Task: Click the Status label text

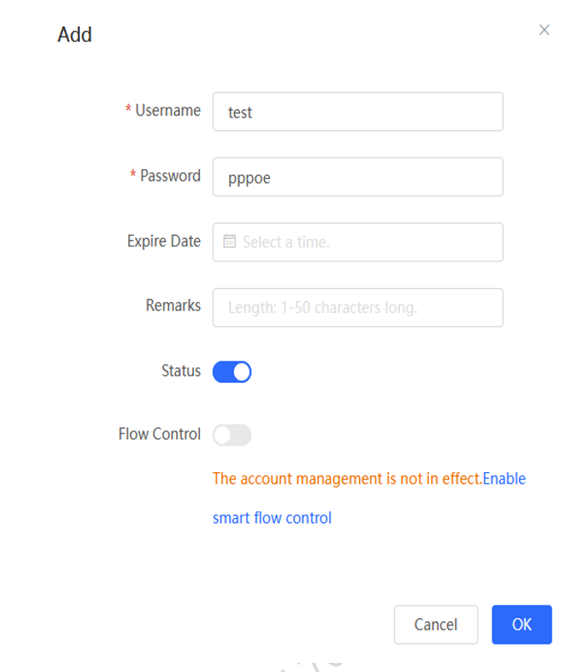Action: pos(181,371)
